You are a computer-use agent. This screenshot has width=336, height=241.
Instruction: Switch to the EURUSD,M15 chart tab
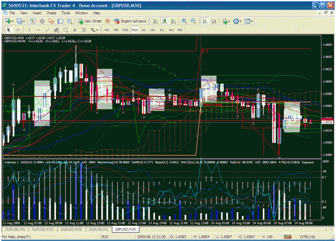[x=42, y=229]
